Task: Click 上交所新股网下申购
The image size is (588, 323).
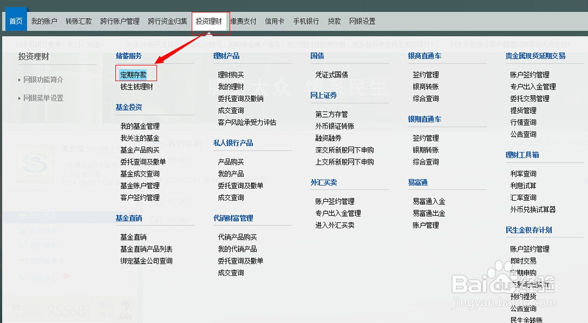Action: 345,162
